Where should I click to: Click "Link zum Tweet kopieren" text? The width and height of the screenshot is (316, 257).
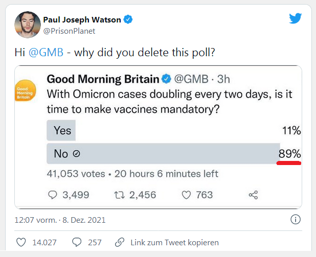click(174, 242)
